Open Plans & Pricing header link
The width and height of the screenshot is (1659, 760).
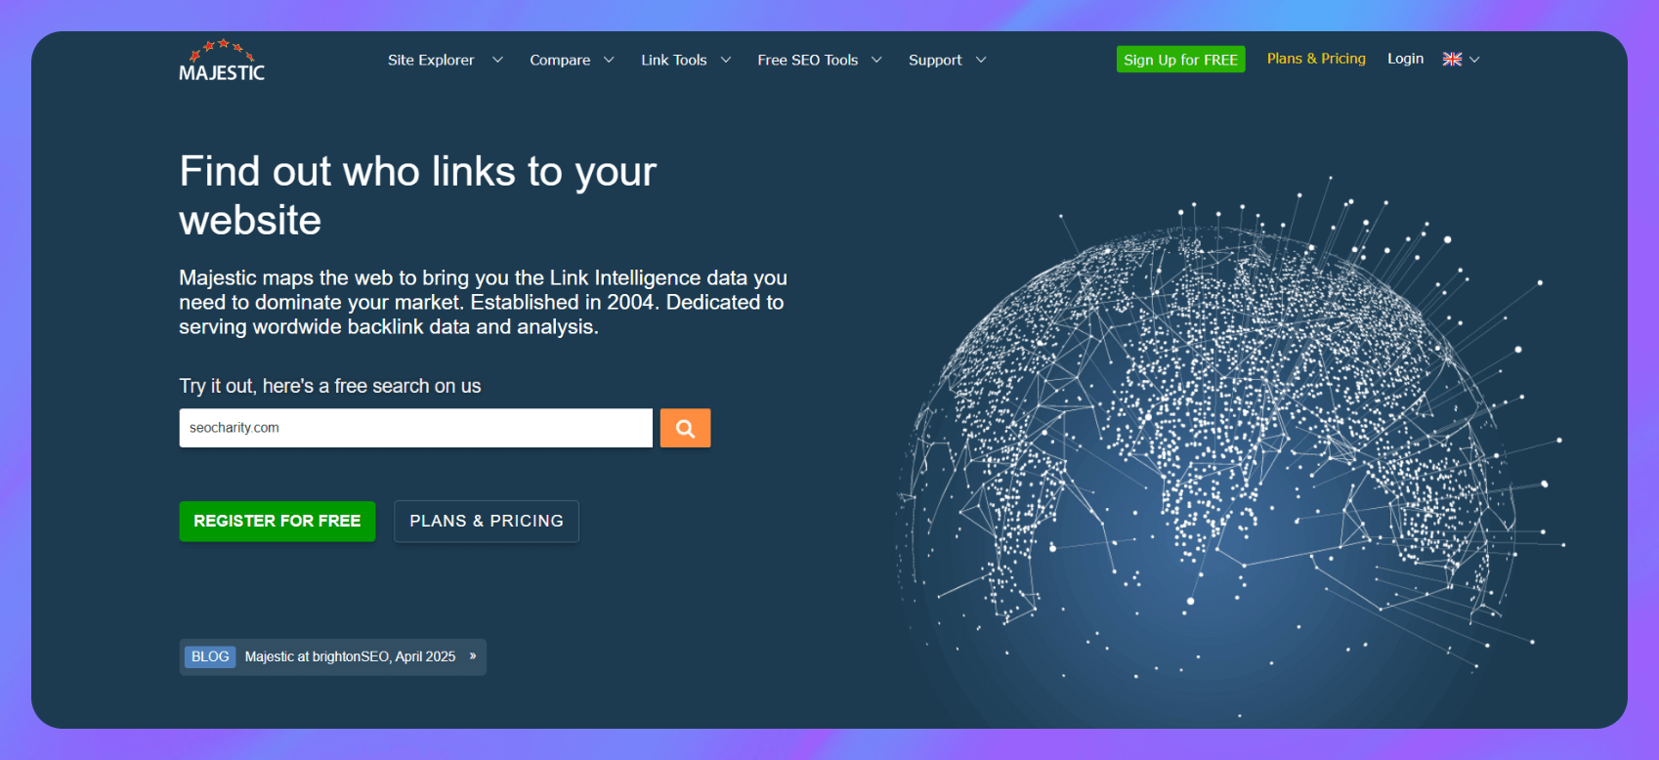click(x=1316, y=59)
